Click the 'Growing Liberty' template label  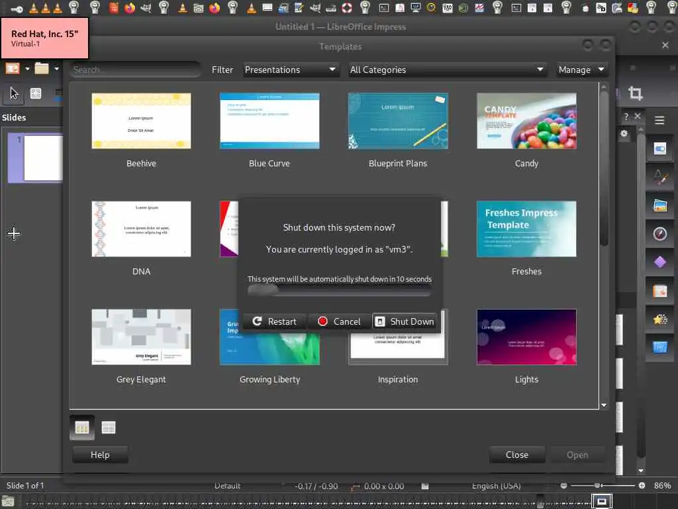269,380
